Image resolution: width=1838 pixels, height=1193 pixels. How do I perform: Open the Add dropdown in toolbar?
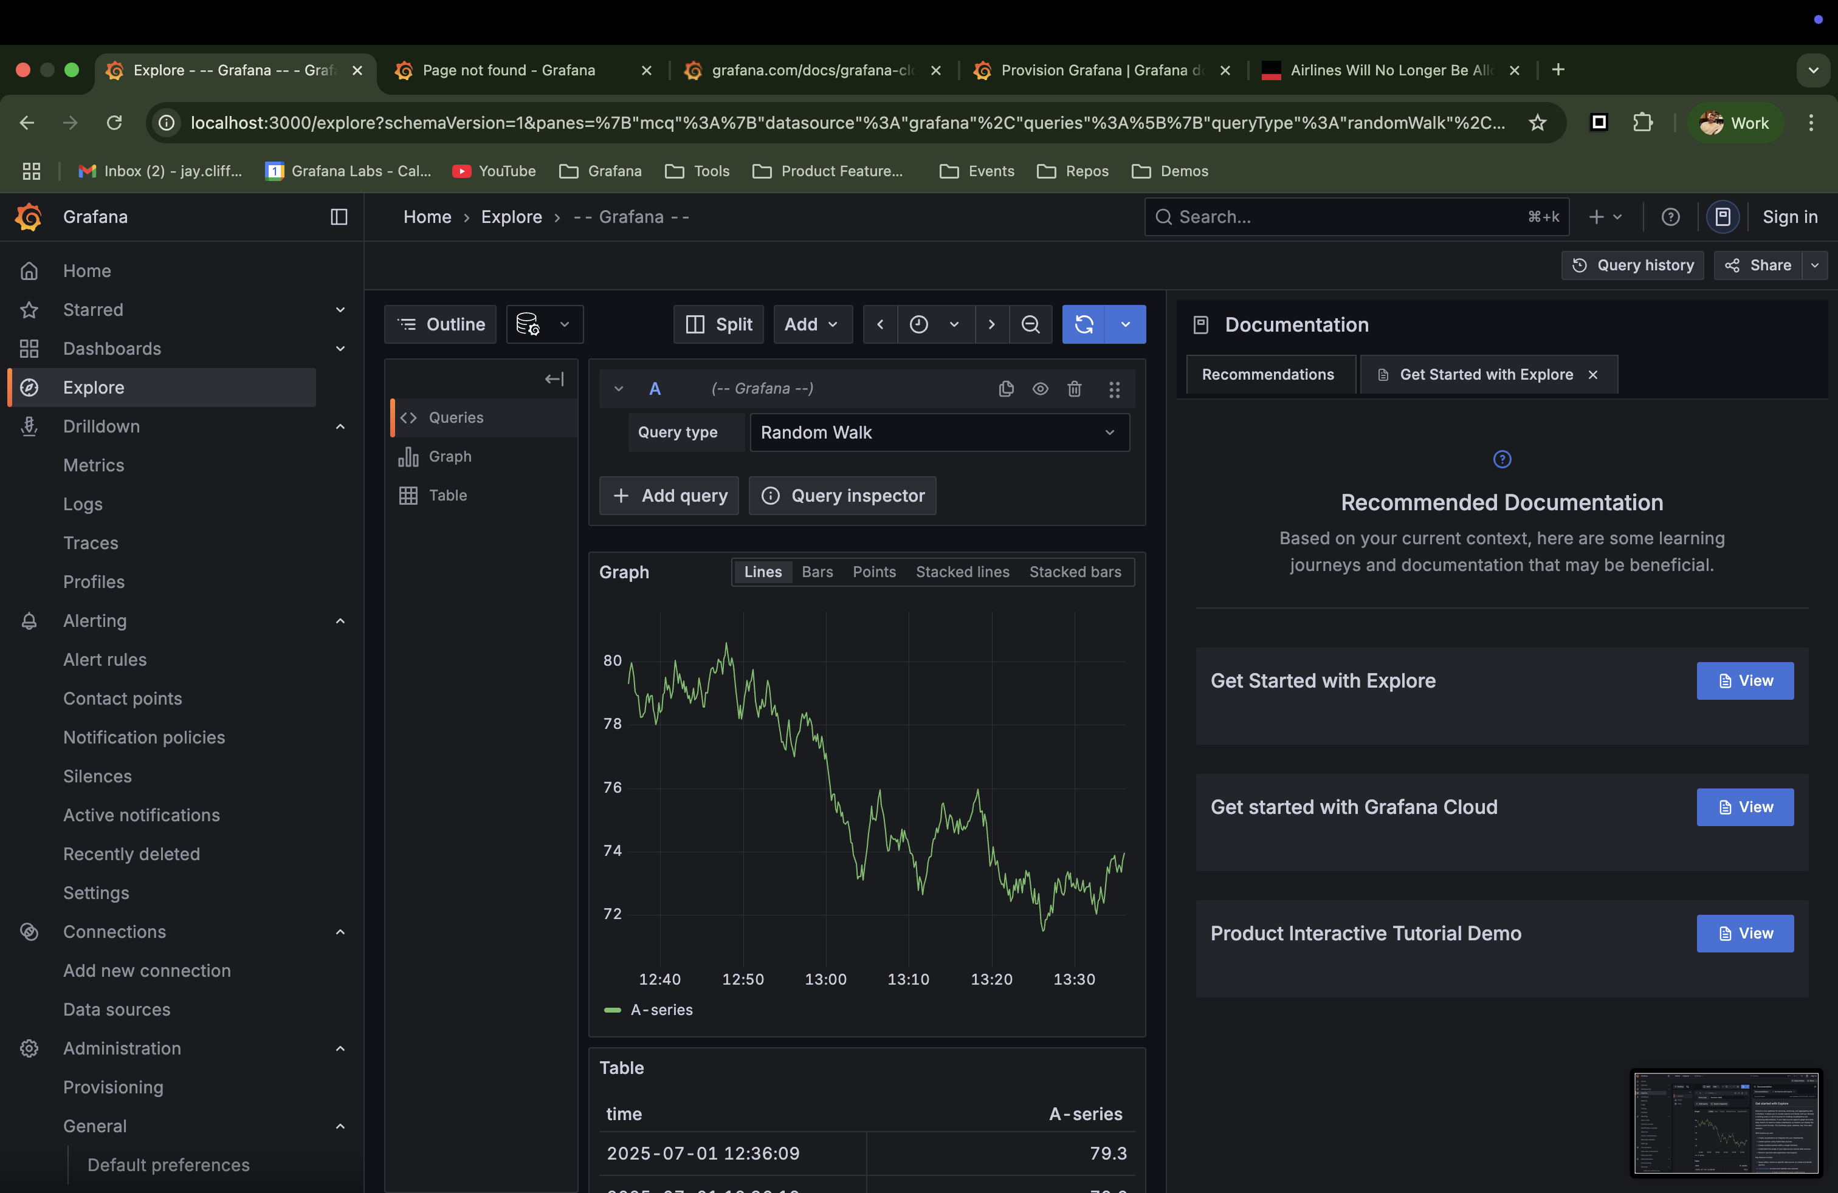813,324
